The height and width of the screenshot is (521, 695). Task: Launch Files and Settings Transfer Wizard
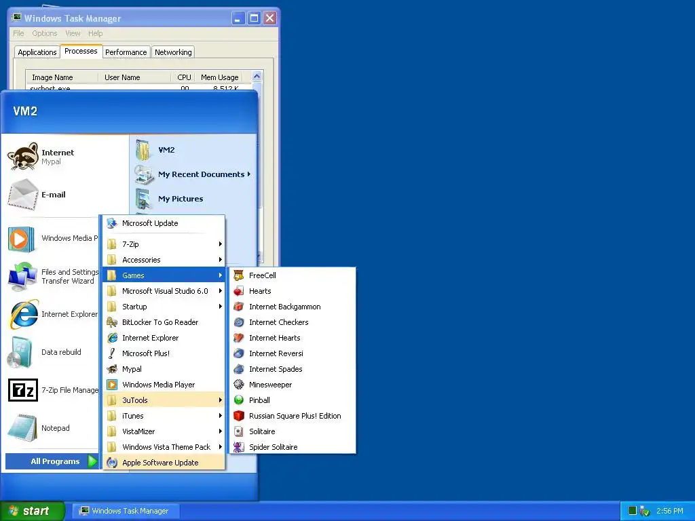(x=53, y=277)
